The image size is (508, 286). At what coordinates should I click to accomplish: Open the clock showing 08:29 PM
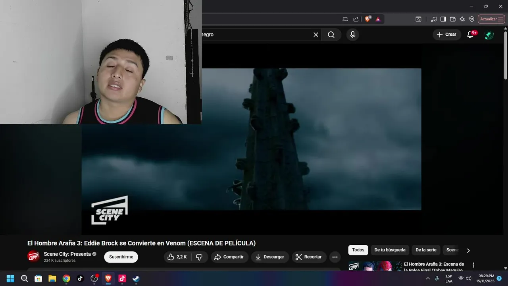[485, 278]
